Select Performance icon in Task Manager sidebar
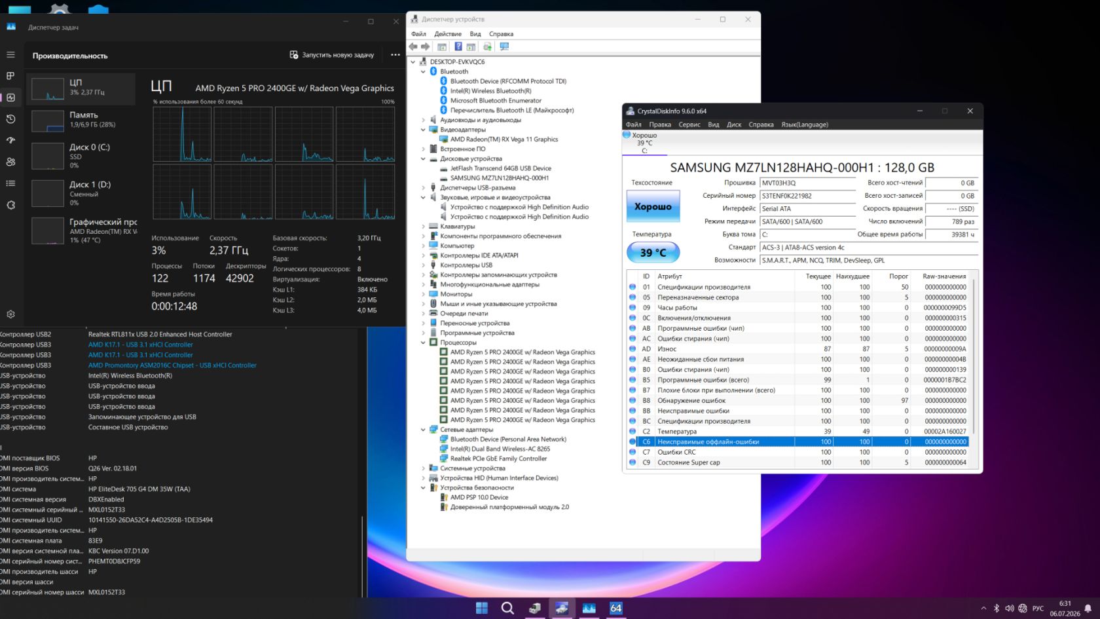 10,98
